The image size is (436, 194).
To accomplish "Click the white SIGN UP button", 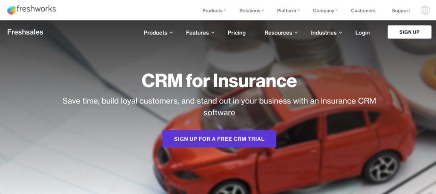I will tap(409, 32).
